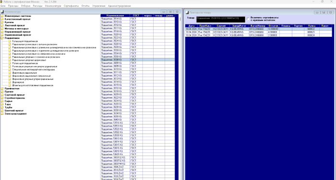Click folder icon of Профнастил
Image resolution: width=336 pixels, height=180 pixels.
pyautogui.click(x=2, y=89)
